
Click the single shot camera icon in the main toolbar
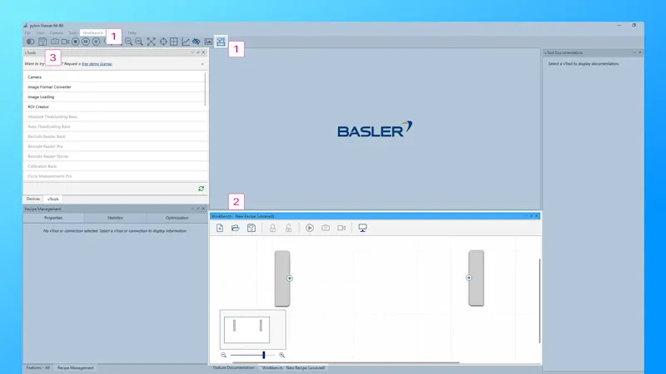(55, 42)
